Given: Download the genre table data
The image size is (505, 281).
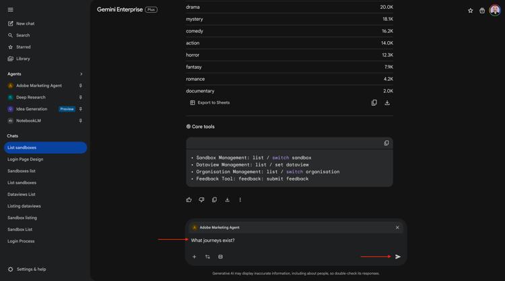Looking at the screenshot, I should point(387,103).
